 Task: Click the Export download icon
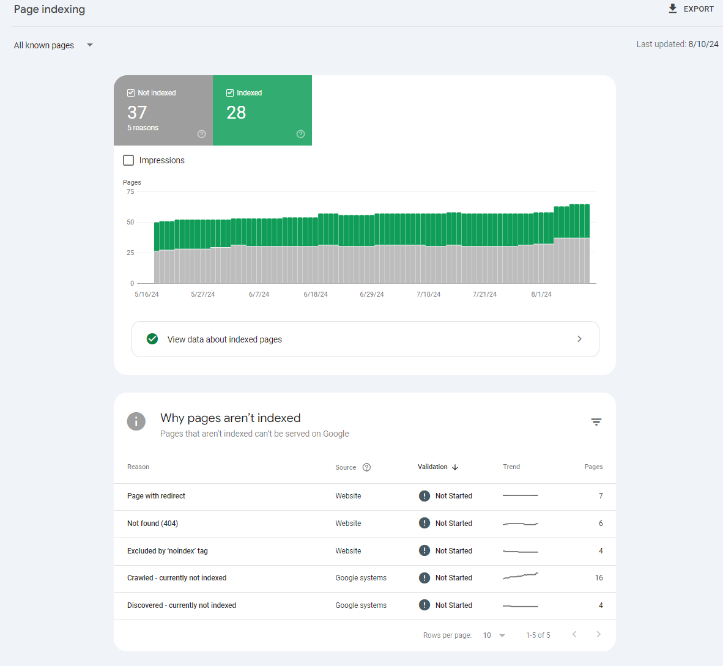(x=673, y=9)
